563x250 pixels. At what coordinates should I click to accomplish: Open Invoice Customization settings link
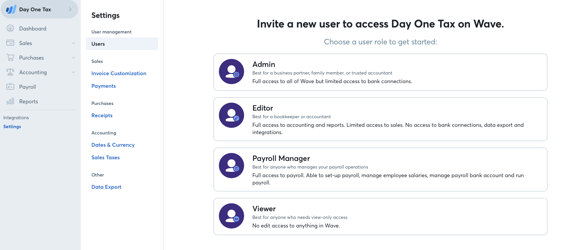(119, 74)
